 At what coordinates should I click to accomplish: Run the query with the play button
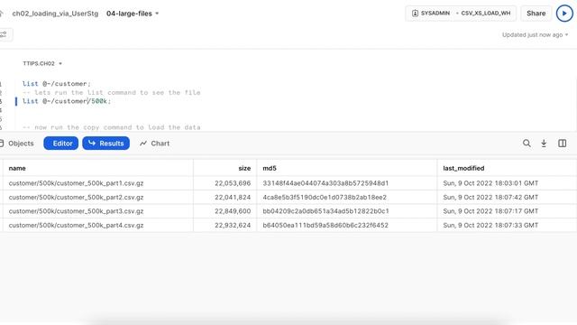tap(564, 14)
